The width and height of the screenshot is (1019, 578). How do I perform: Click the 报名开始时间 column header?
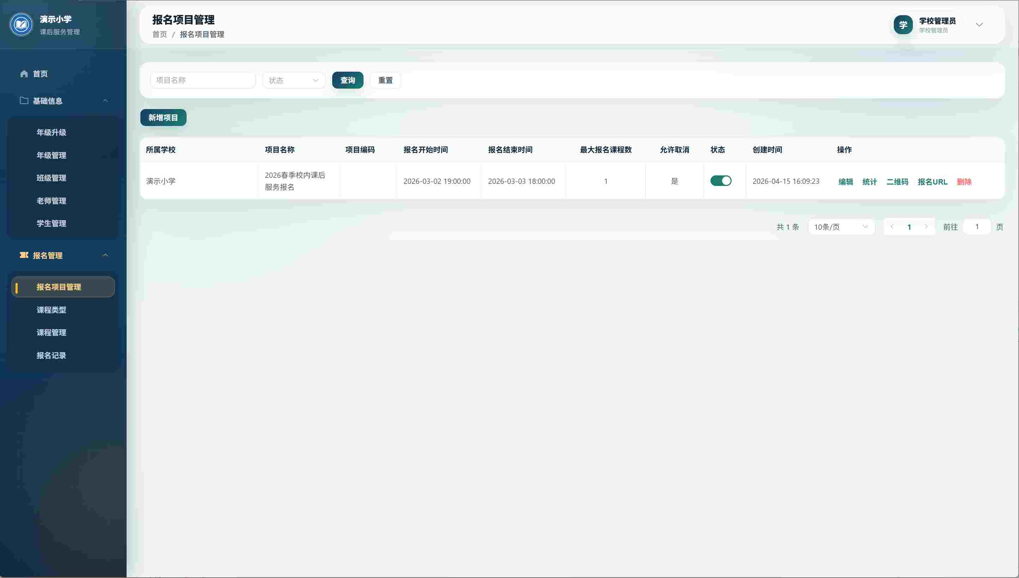coord(426,150)
